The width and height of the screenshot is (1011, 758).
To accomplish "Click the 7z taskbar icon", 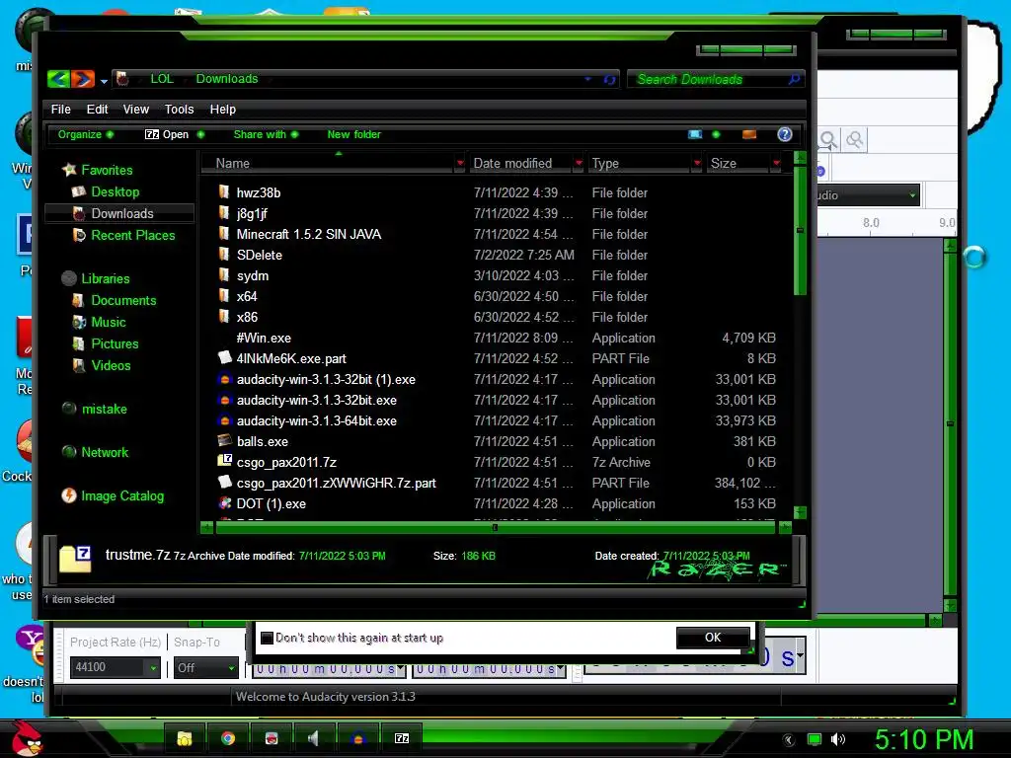I will pyautogui.click(x=402, y=738).
